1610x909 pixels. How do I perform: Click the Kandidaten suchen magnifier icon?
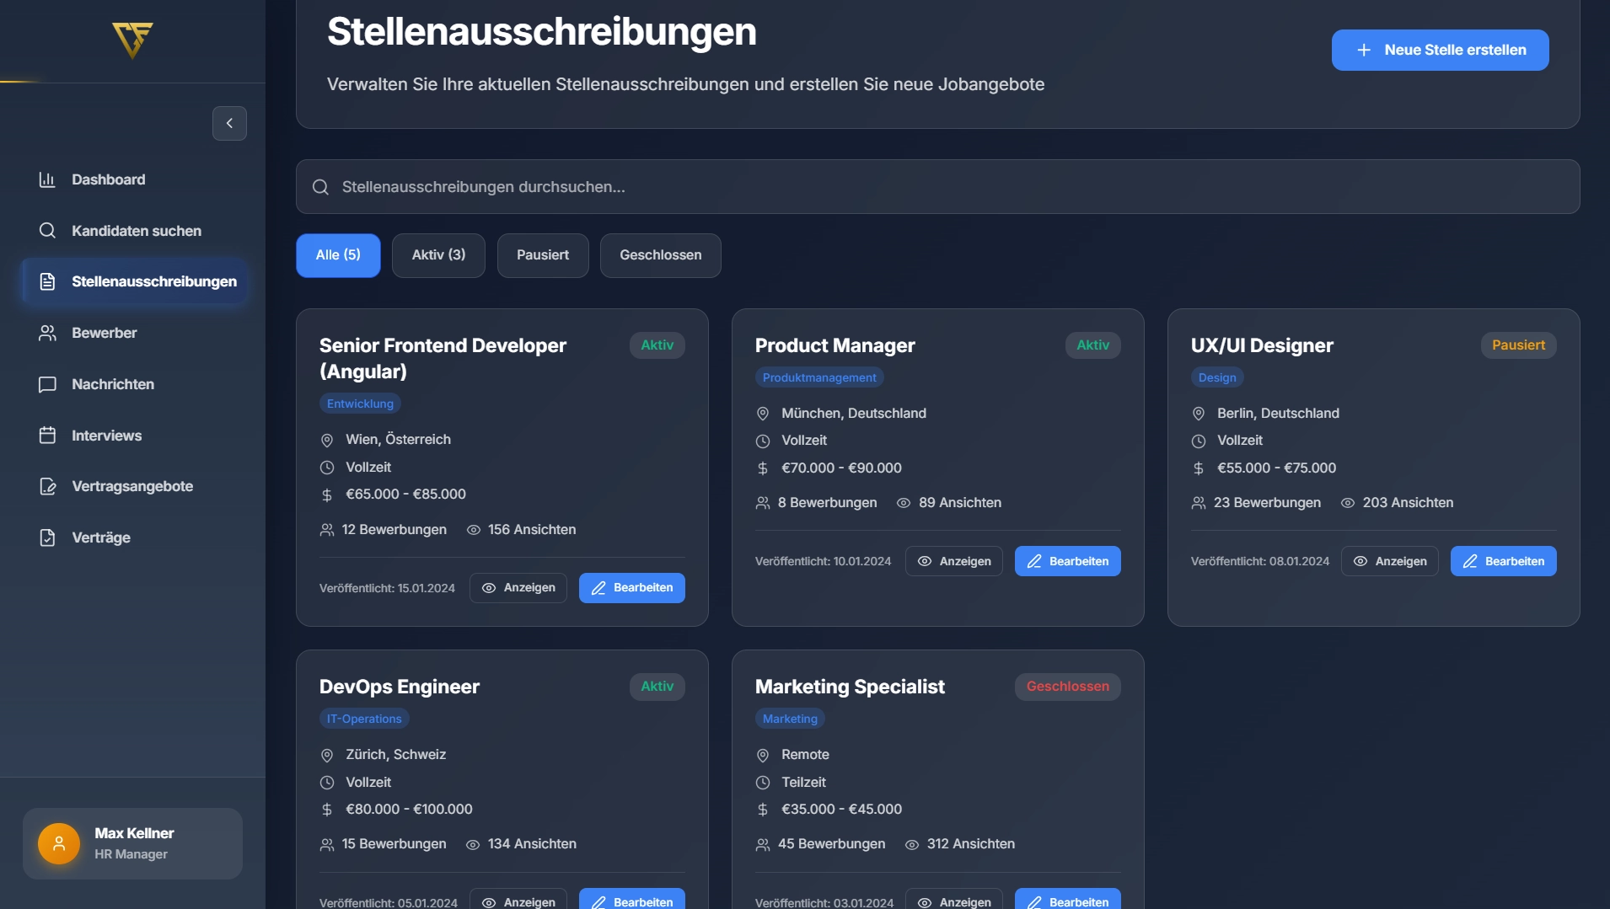pos(47,231)
